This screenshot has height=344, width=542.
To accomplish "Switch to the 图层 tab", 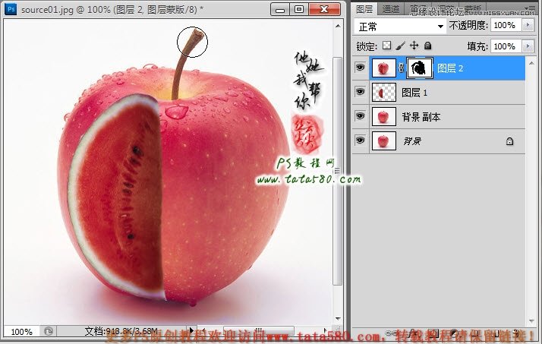I will 364,9.
